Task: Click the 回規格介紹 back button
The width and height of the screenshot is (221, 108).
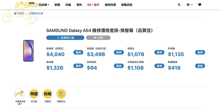Action: (65, 38)
